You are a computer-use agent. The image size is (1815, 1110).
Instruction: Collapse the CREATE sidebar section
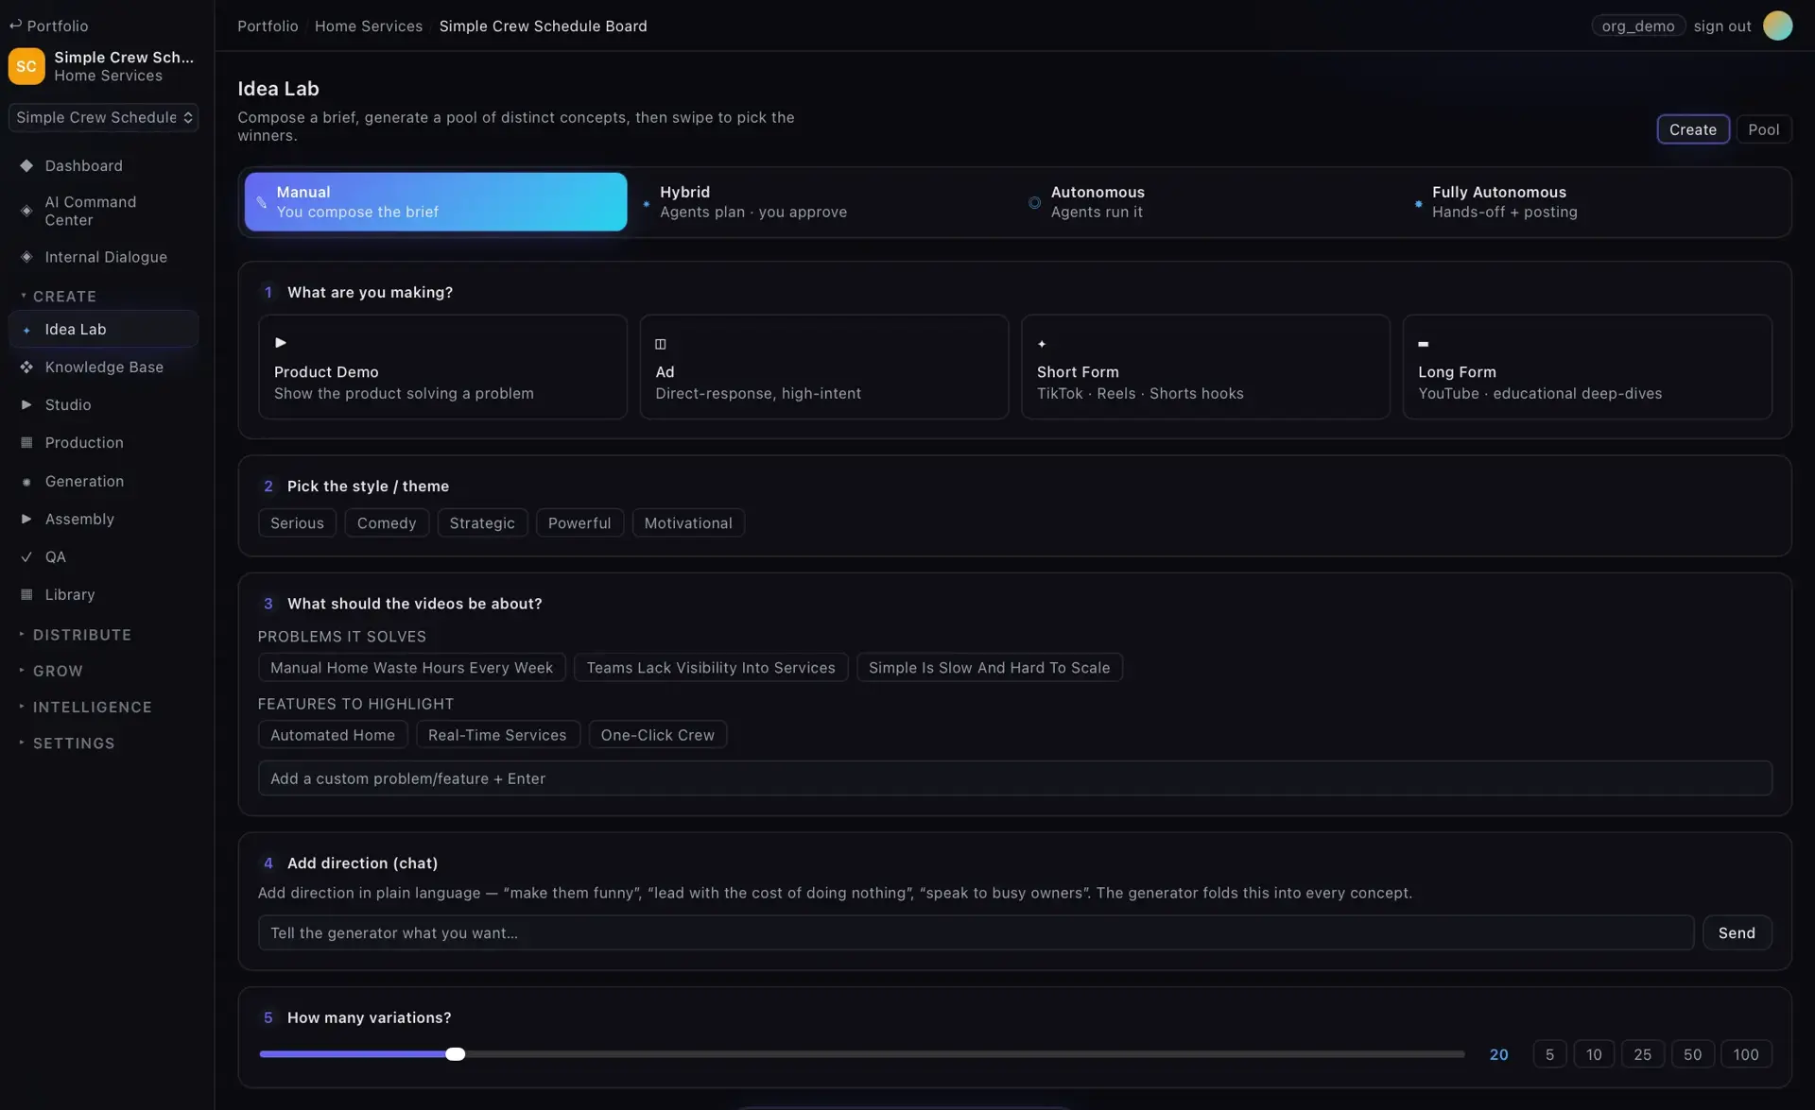click(x=64, y=297)
